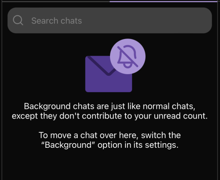The height and width of the screenshot is (180, 220).
Task: Click the "Search chats" placeholder text
Action: tap(56, 21)
